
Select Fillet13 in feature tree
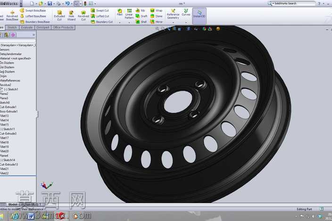pyautogui.click(x=4, y=116)
